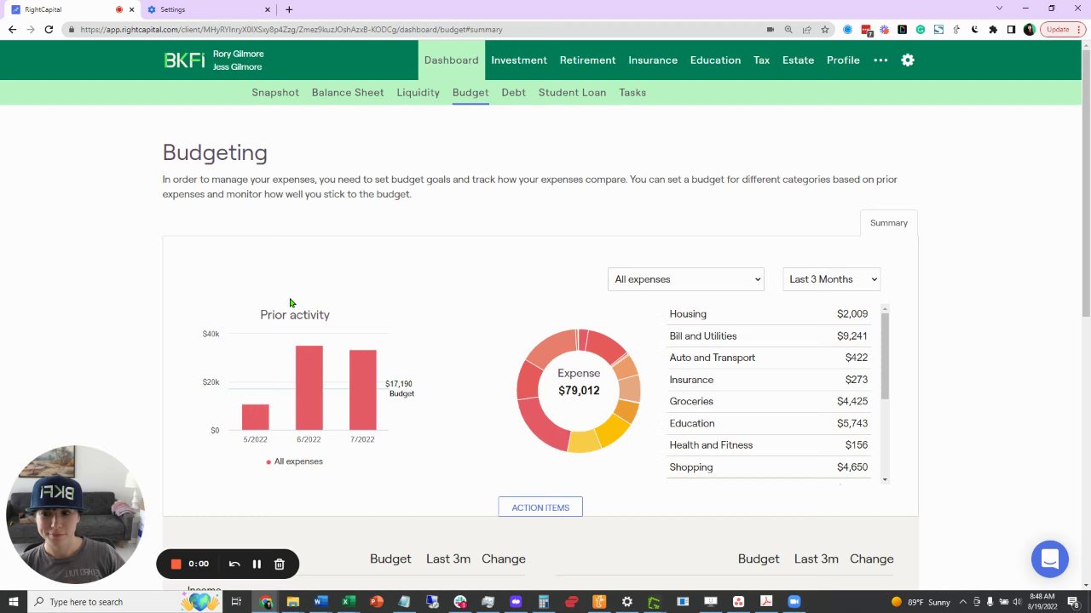This screenshot has width=1091, height=613.
Task: Open the Estate menu
Action: [798, 60]
